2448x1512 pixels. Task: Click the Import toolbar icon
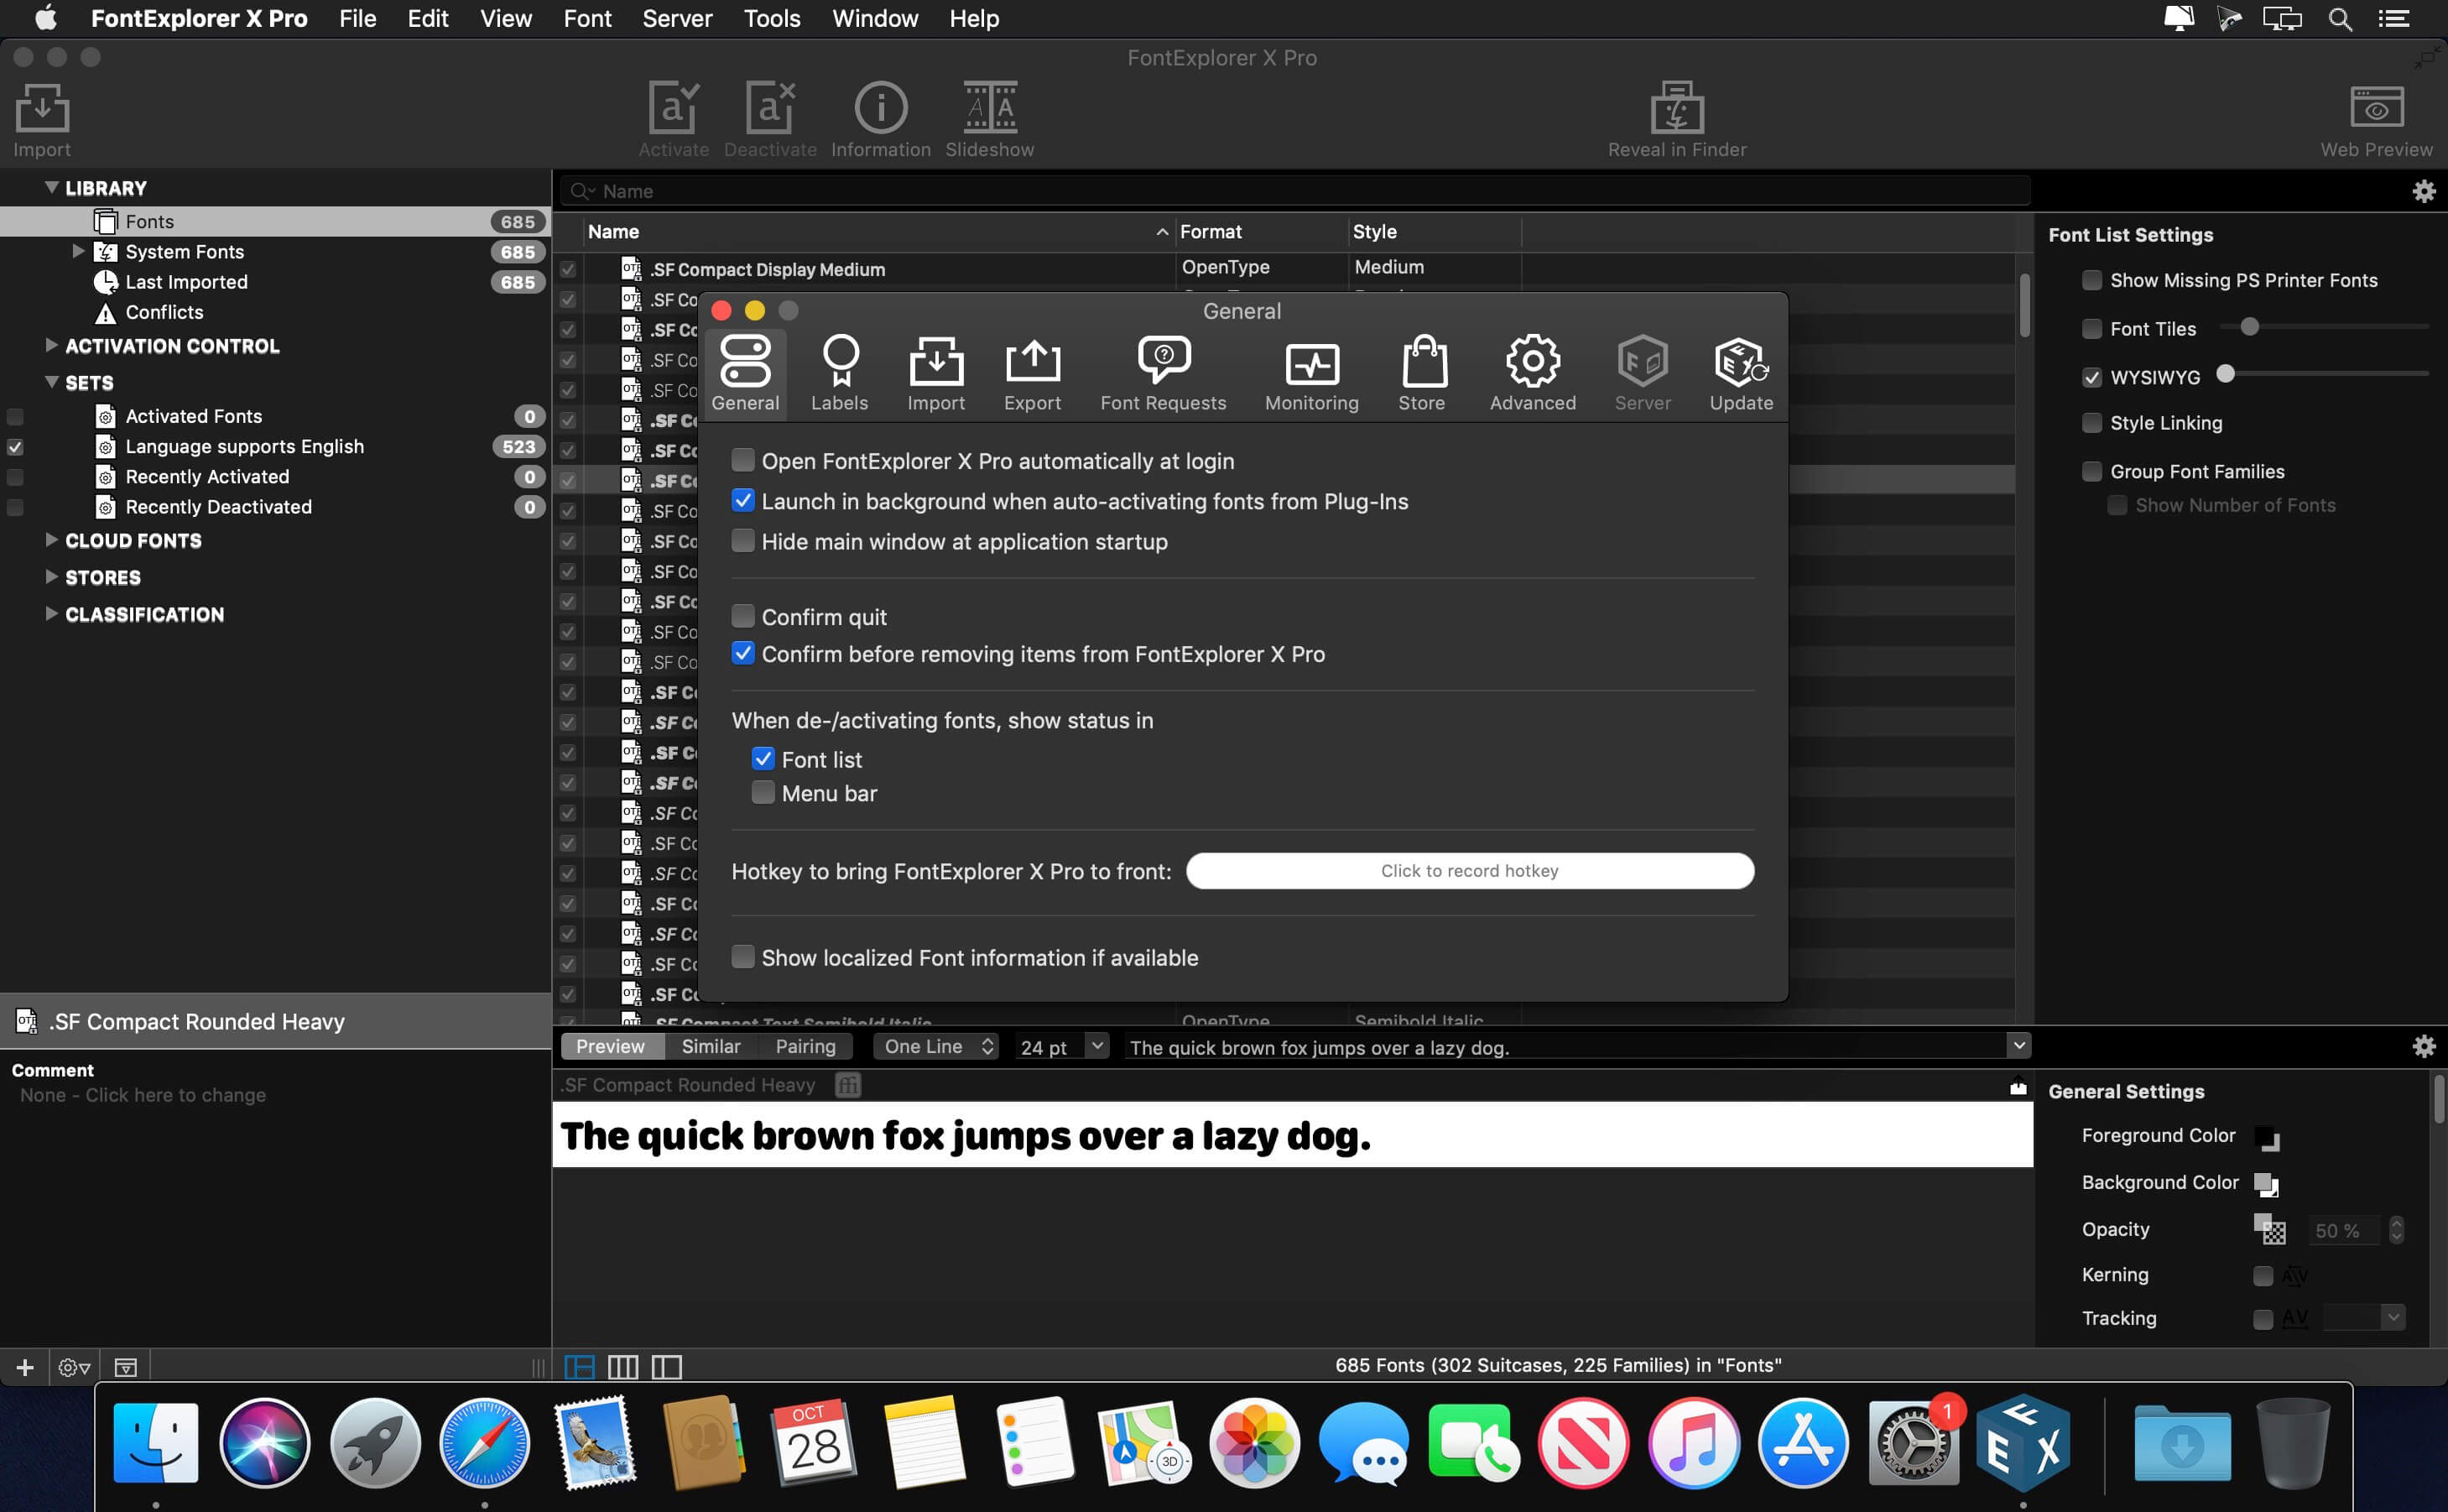click(42, 120)
